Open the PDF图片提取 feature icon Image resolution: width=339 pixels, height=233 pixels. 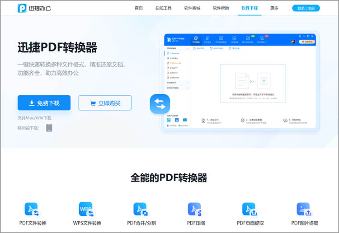[305, 210]
